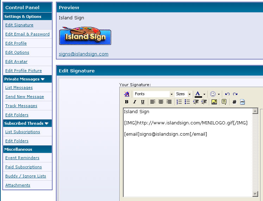263x201 pixels.
Task: Collapse the Subscribed Threads section
Action: (46, 123)
